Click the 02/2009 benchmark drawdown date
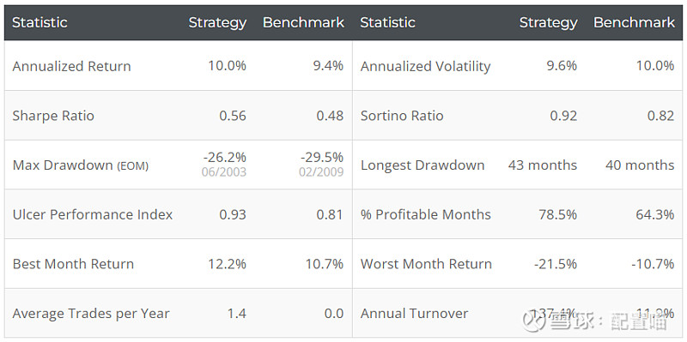 [x=321, y=172]
